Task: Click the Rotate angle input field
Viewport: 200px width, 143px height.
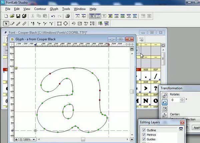Action: pyautogui.click(x=175, y=100)
